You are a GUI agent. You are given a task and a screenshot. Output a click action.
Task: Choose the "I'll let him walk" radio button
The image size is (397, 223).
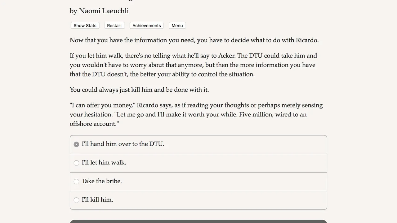click(x=76, y=163)
